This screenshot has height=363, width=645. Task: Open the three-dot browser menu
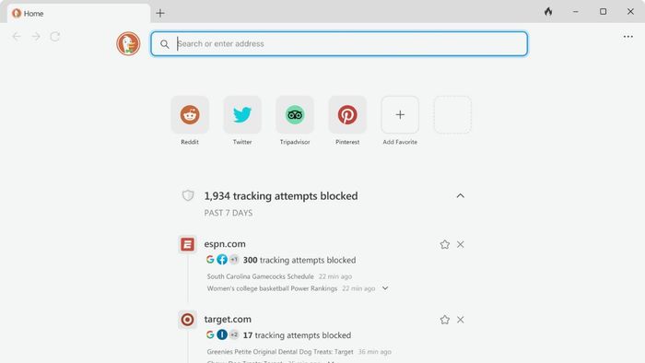(628, 37)
